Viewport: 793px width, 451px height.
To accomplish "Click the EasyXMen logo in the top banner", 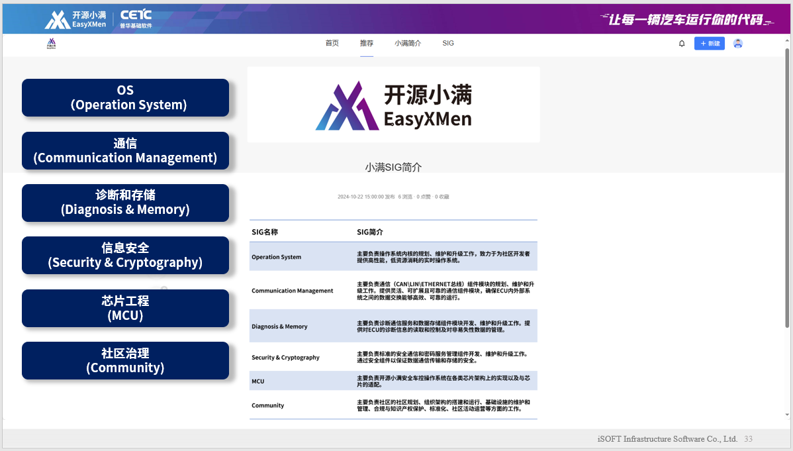I will (x=76, y=19).
